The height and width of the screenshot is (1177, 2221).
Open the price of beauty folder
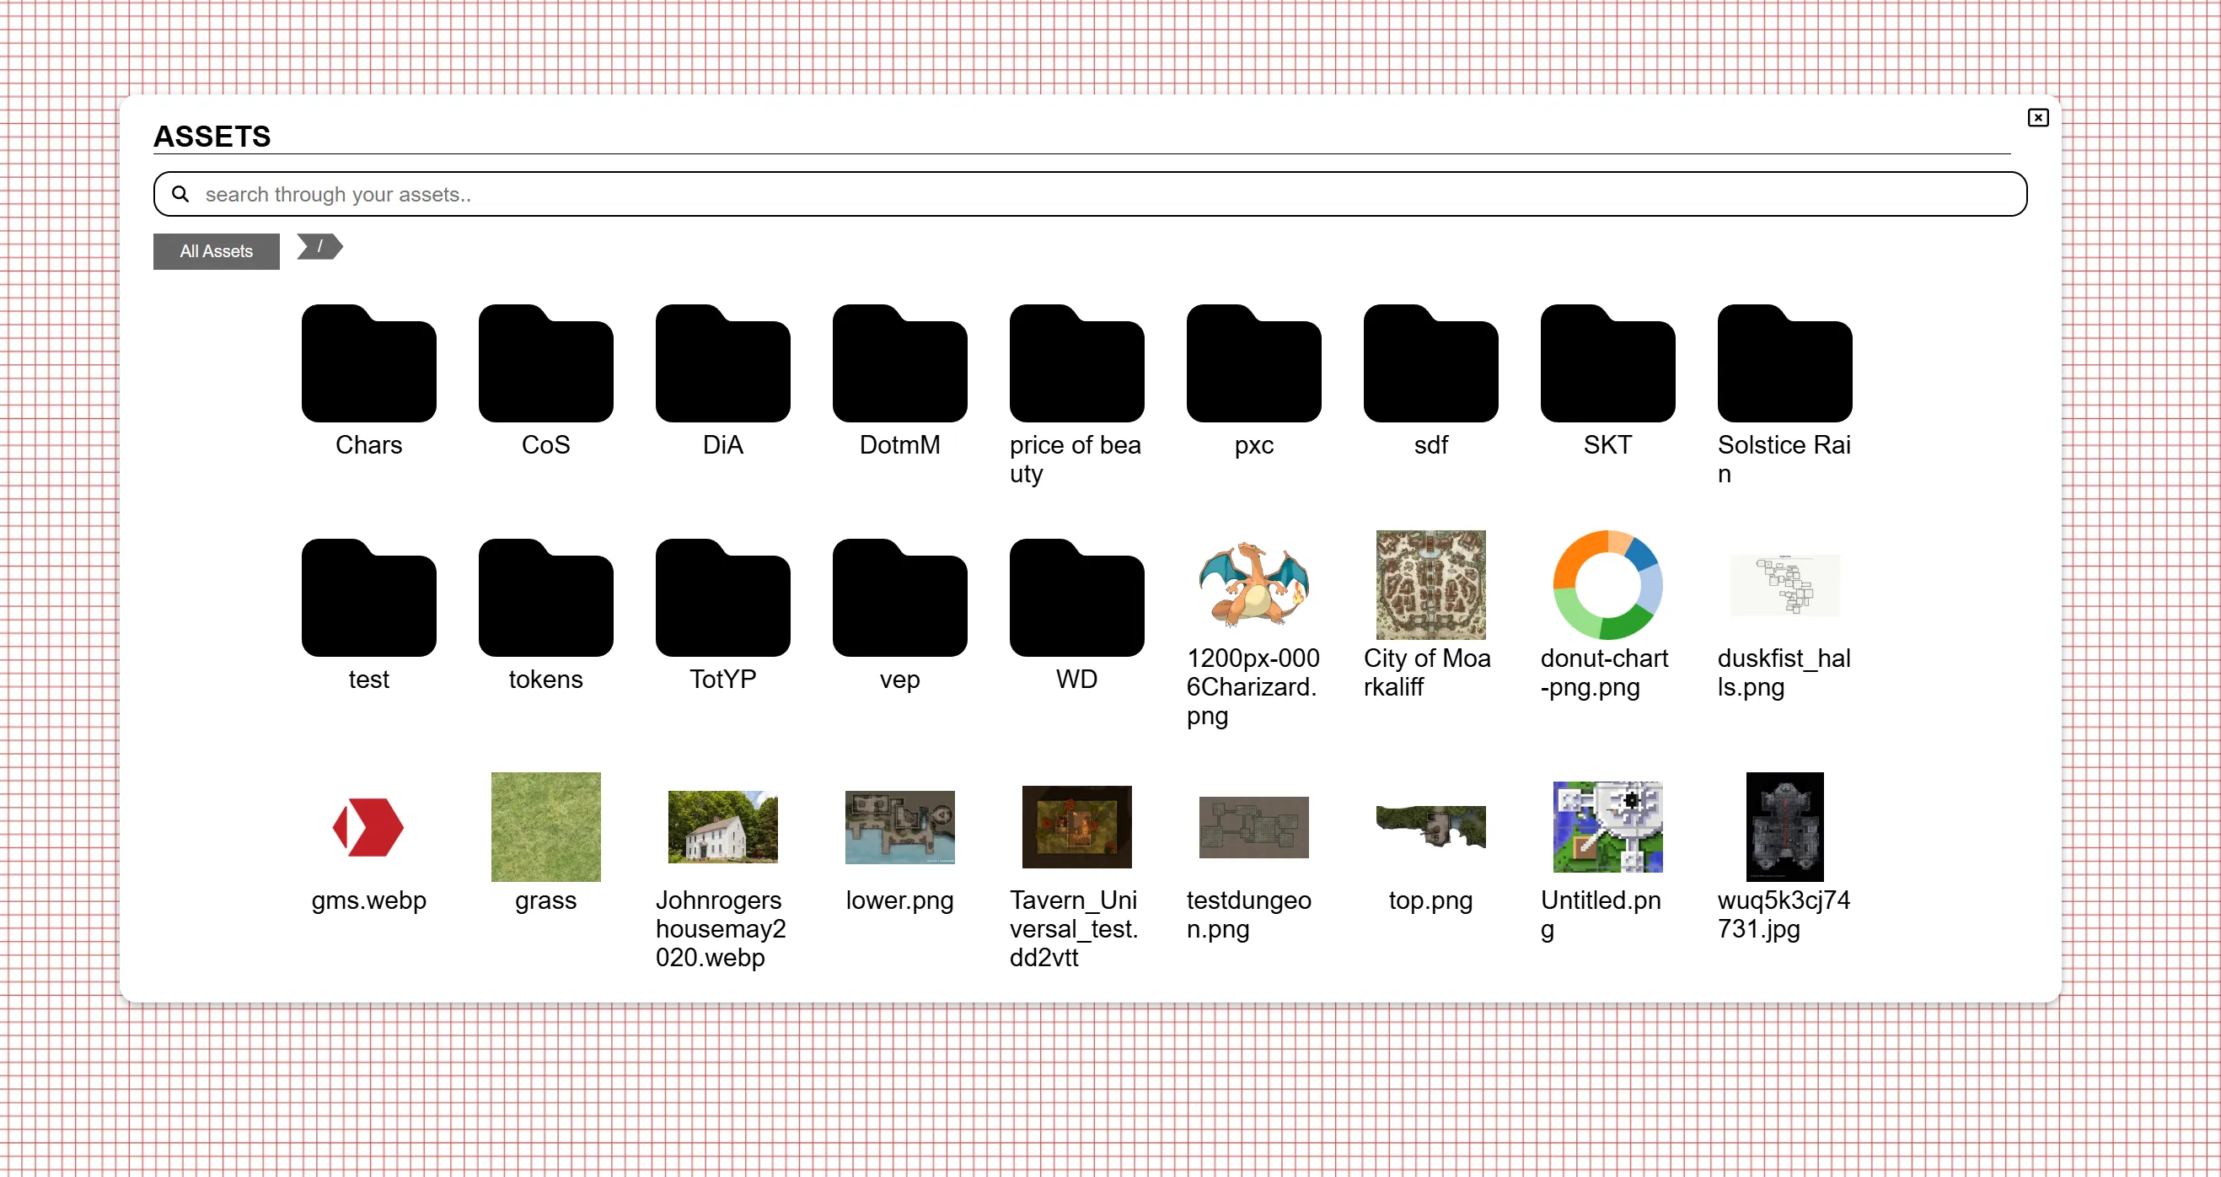pos(1077,364)
